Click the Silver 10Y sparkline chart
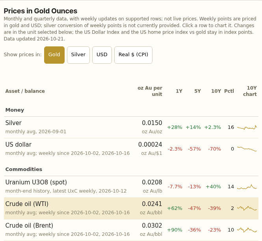262x241 pixels. [x=247, y=128]
